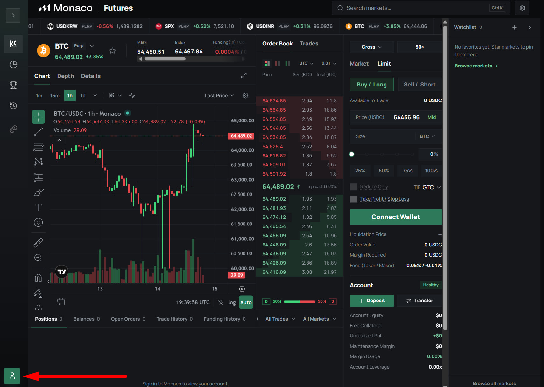
Task: Toggle auto price scale
Action: pos(246,302)
